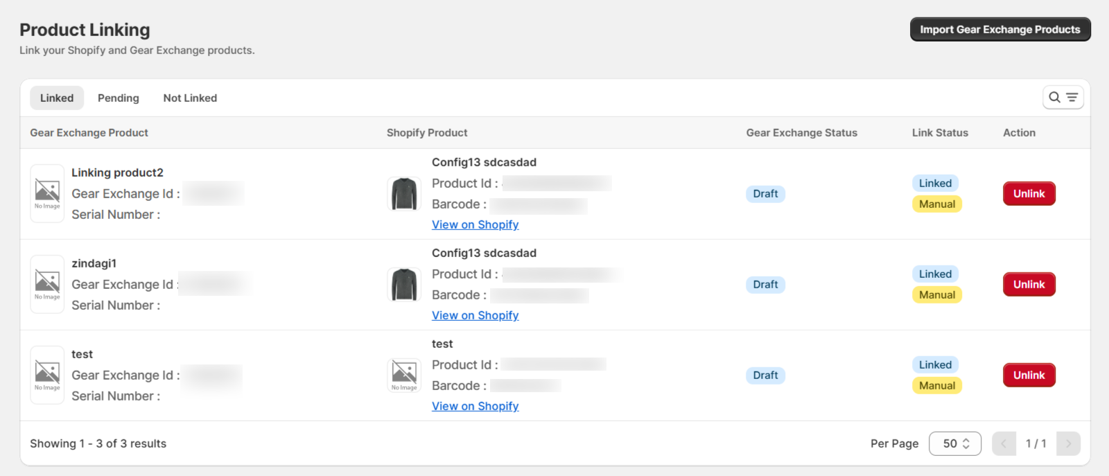Unlink the Linking product2 row
This screenshot has width=1109, height=476.
point(1029,193)
